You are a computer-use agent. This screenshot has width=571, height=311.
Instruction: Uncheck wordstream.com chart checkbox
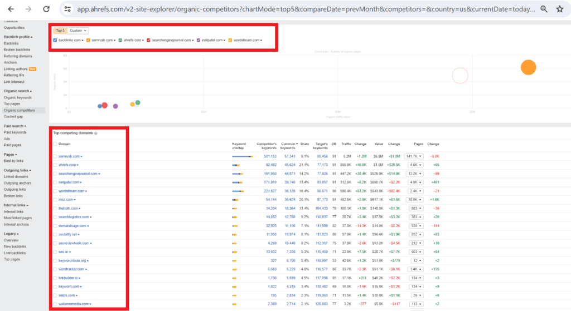[230, 40]
